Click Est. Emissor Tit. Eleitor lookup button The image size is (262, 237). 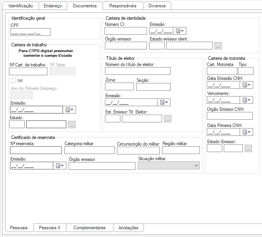(167, 119)
